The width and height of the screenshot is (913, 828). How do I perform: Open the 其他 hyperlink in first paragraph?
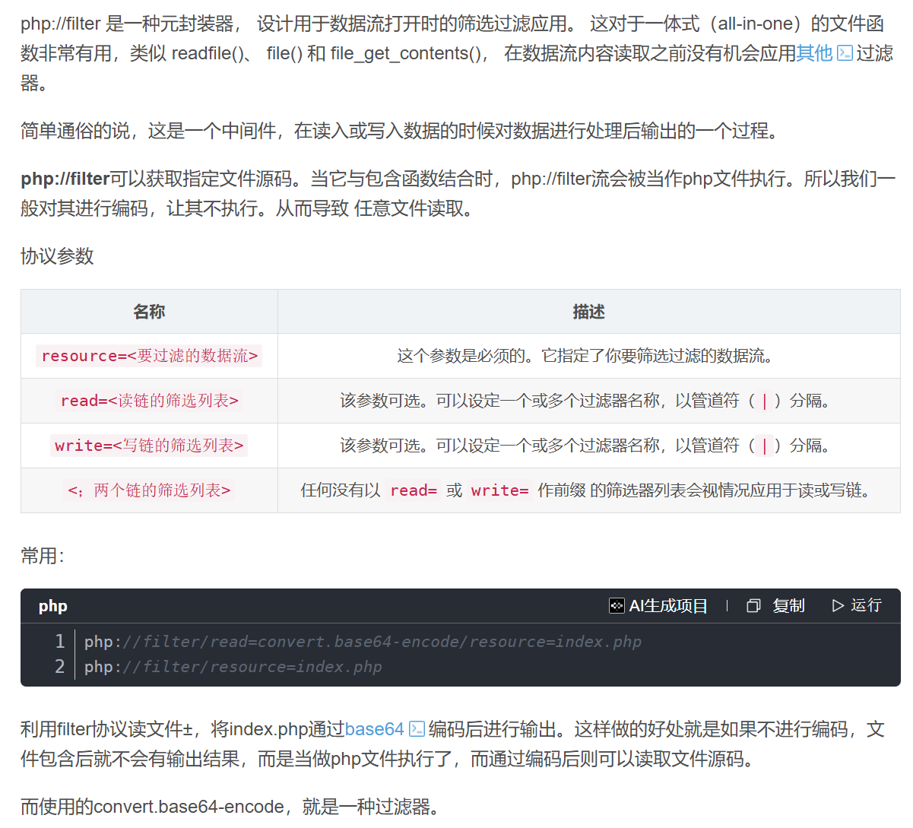(x=814, y=53)
